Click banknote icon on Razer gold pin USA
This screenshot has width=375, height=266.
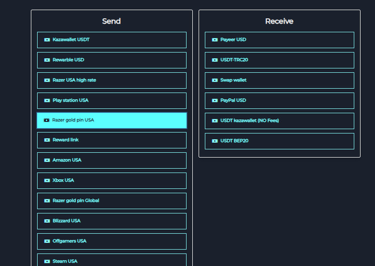tap(47, 120)
